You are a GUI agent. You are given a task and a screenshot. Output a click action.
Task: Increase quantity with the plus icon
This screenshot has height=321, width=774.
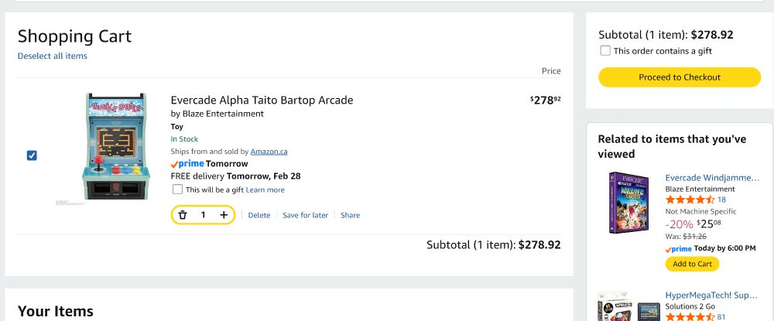coord(224,215)
